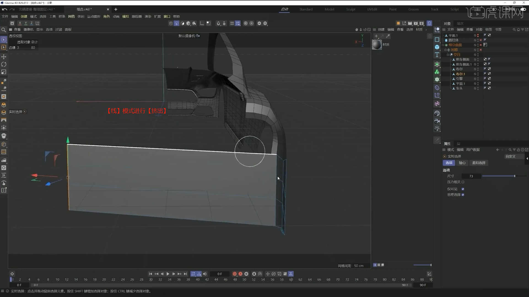Collapse the 对称 tree node

[446, 50]
